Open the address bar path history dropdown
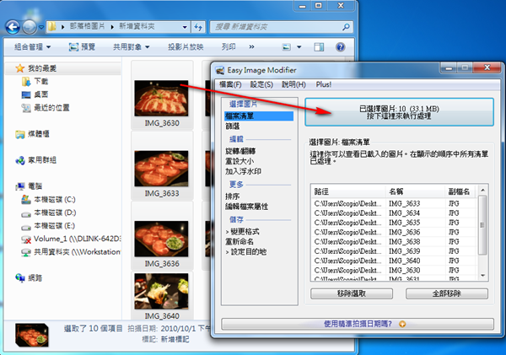This screenshot has width=506, height=355. (185, 27)
